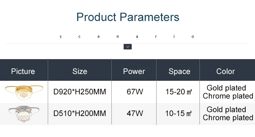Click the dark chevron-down arrow below scenario
Screen dimensions: 255x137
coord(127,47)
